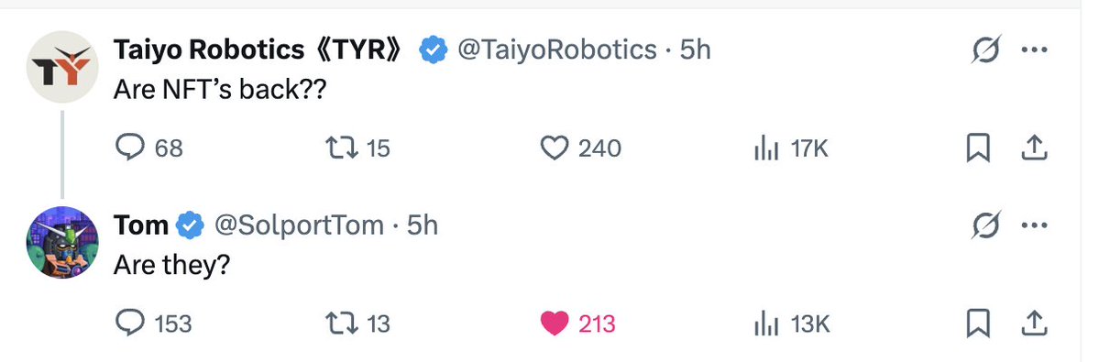Viewport: 1099px width, 362px height.
Task: Click Grok icon on Tom's reply
Action: (x=986, y=225)
